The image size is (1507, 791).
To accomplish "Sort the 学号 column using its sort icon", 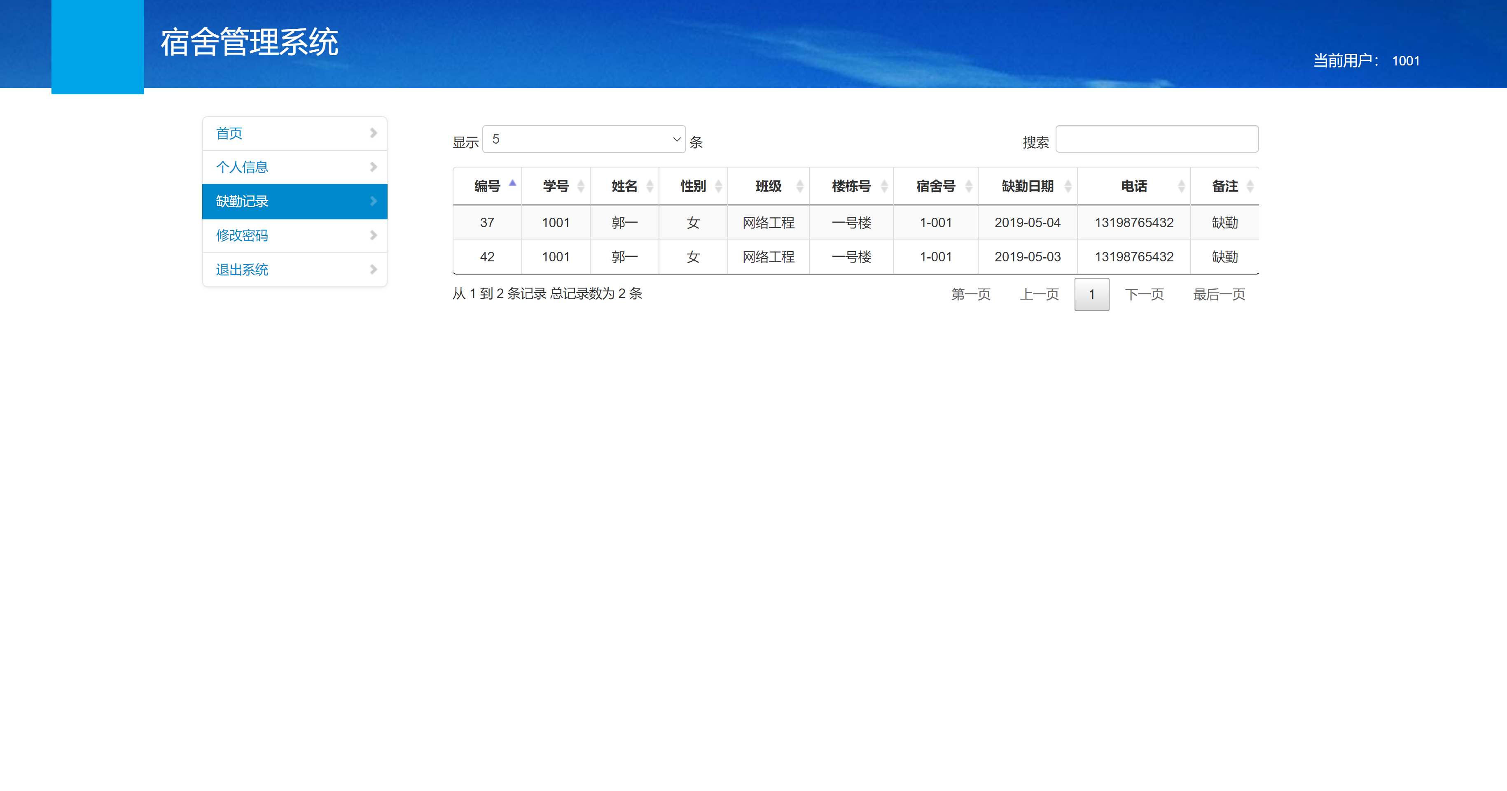I will [x=581, y=186].
